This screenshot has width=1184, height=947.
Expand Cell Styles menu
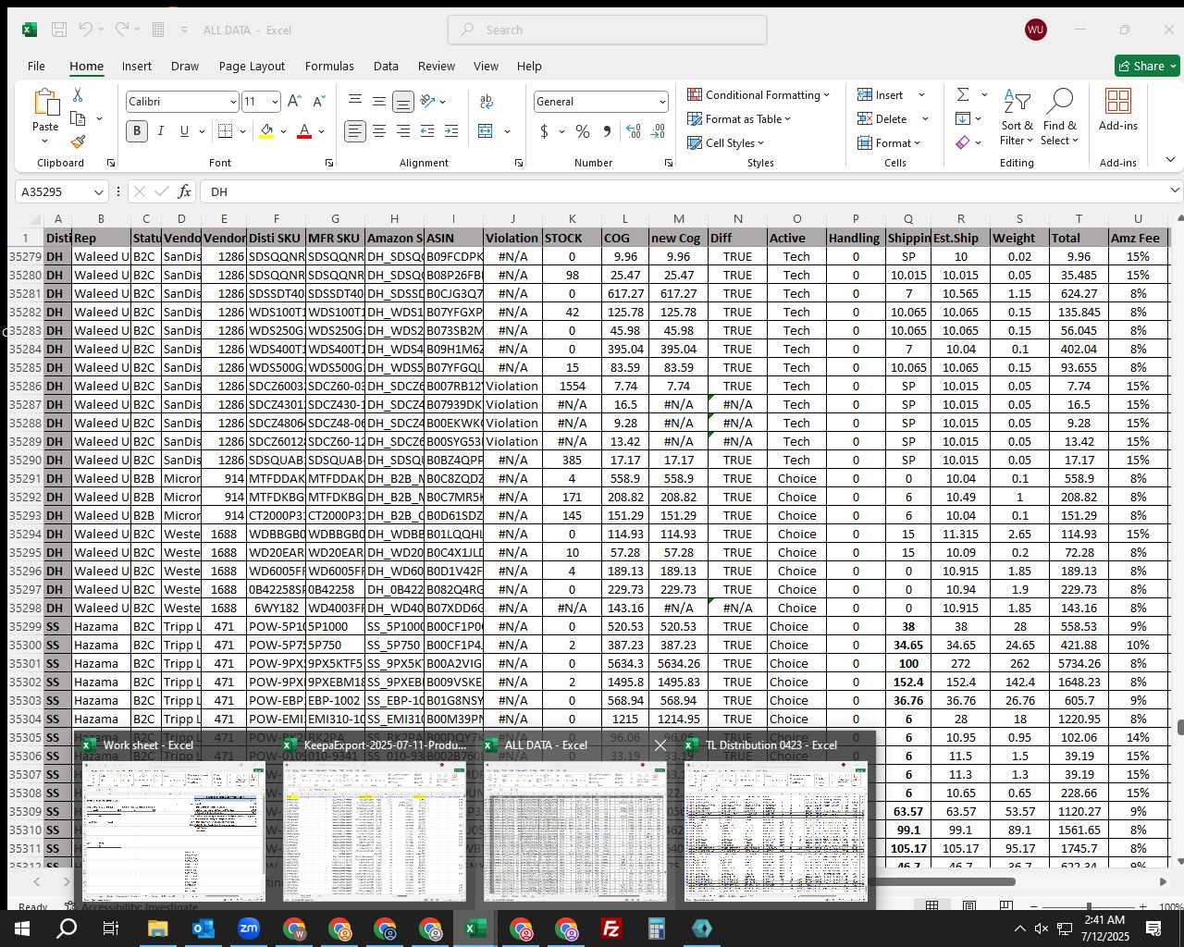point(725,142)
